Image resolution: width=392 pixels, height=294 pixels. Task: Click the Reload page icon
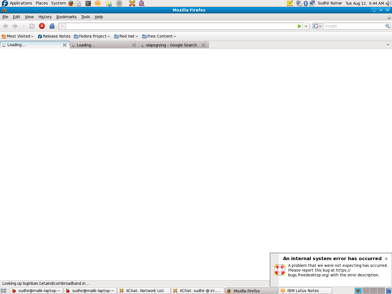tap(32, 26)
